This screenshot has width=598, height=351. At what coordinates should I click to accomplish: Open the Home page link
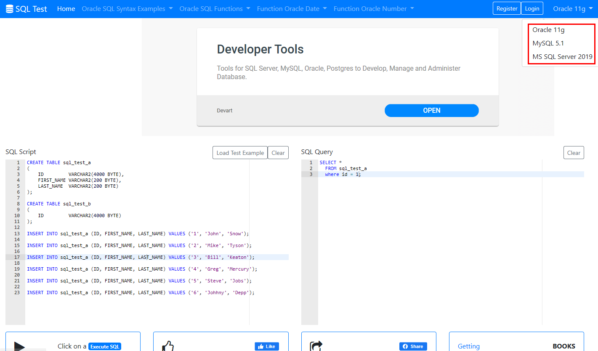[x=66, y=8]
